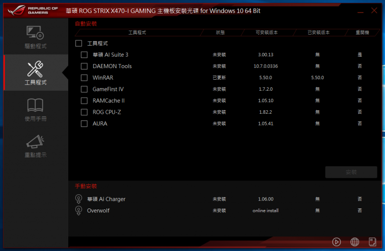Viewport: 385px width, 251px height.
Task: Click the play video icon at bottom
Action: (336, 242)
